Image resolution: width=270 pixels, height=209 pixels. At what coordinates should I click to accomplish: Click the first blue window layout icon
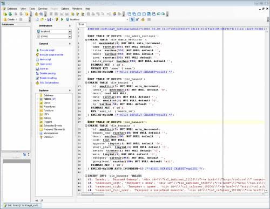129,14
